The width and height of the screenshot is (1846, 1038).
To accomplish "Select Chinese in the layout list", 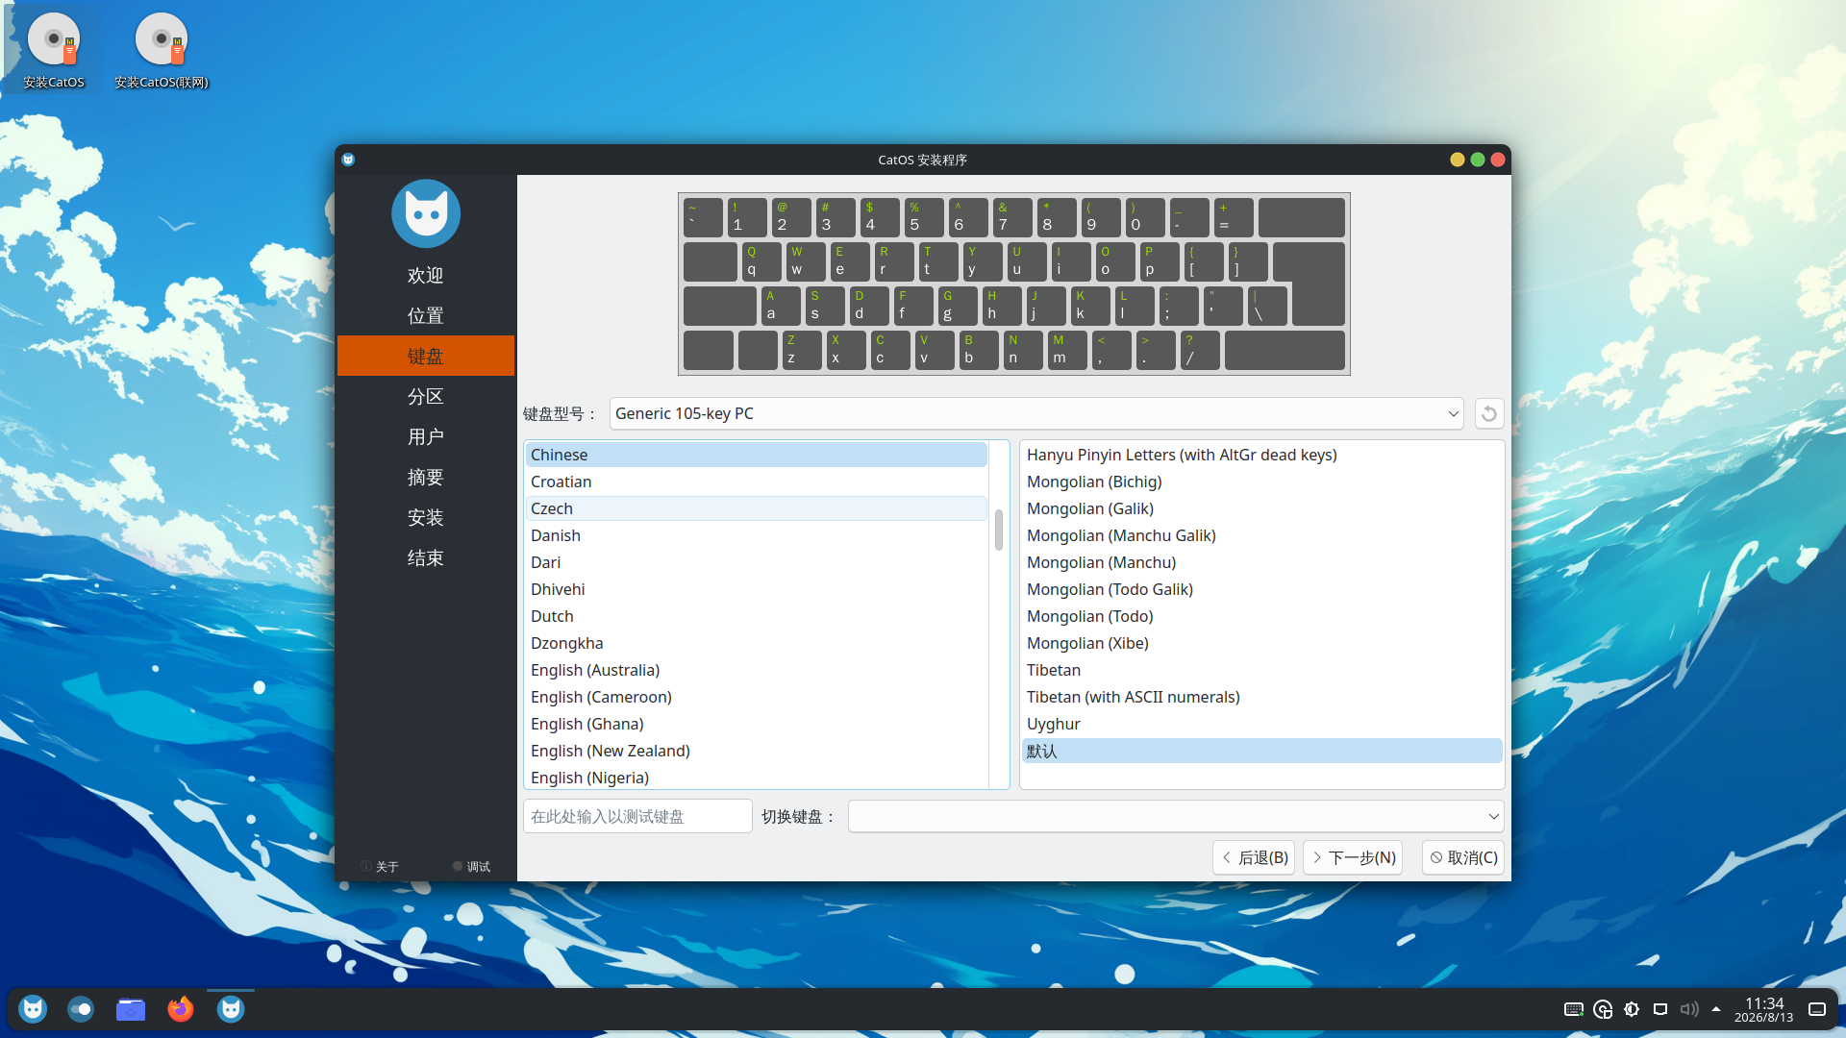I will [x=757, y=455].
